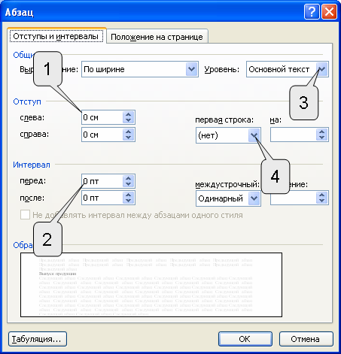The width and height of the screenshot is (341, 354).
Task: Increase spacing before paragraph with up arrow
Action: tap(128, 178)
